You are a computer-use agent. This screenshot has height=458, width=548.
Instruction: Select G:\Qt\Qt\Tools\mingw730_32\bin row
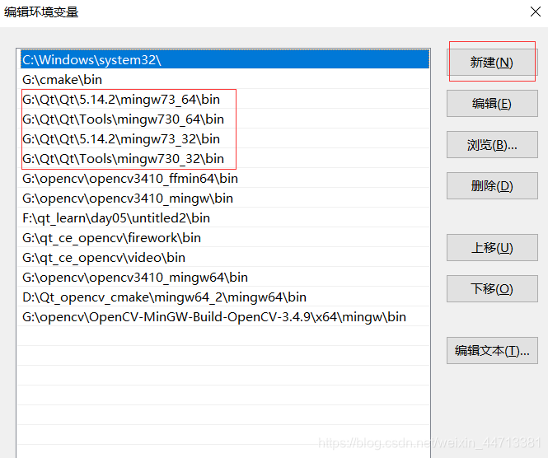click(223, 158)
